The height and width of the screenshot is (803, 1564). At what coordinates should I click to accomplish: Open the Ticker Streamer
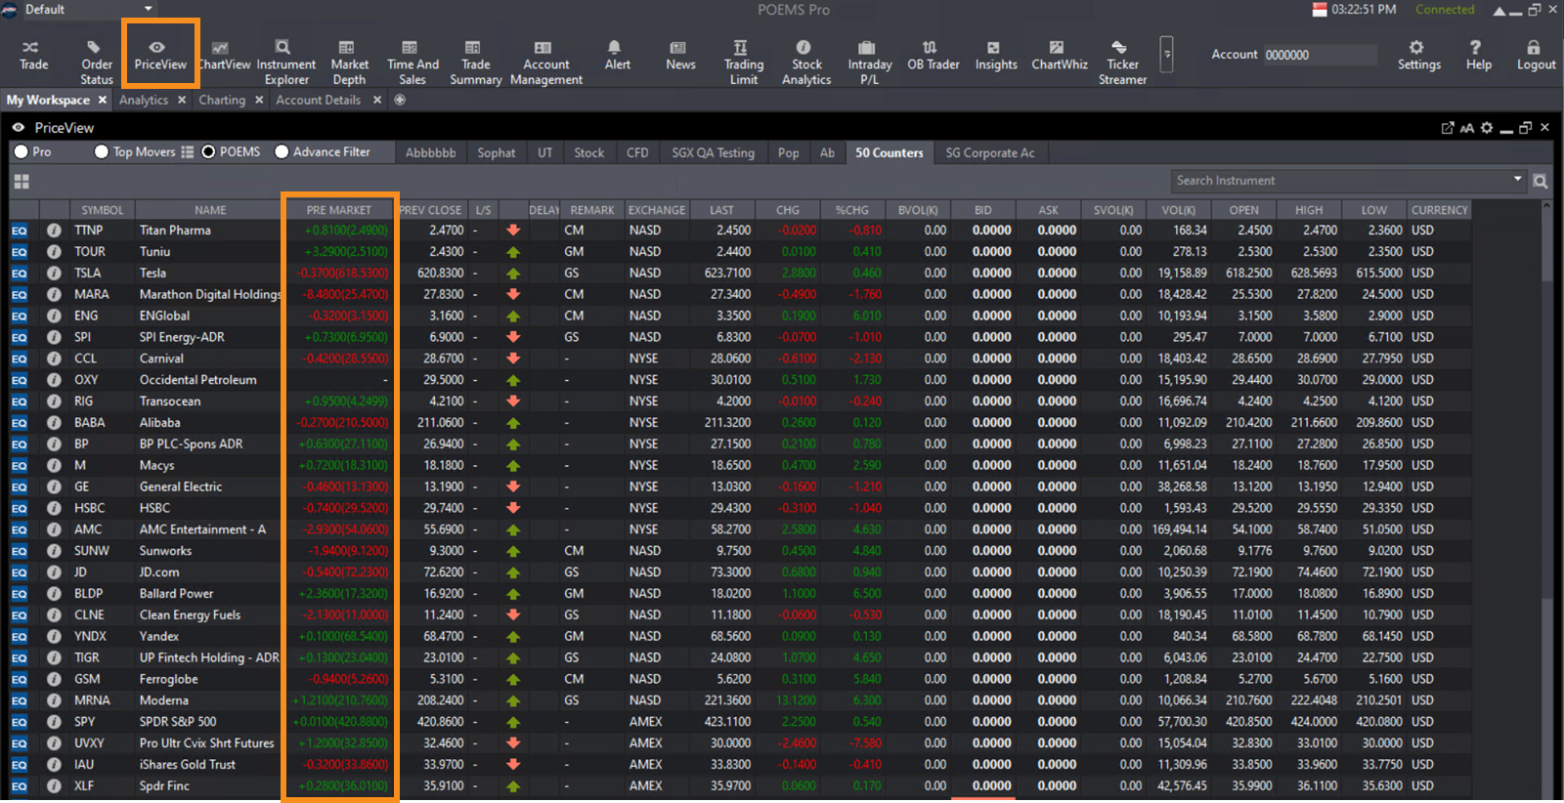coord(1121,63)
